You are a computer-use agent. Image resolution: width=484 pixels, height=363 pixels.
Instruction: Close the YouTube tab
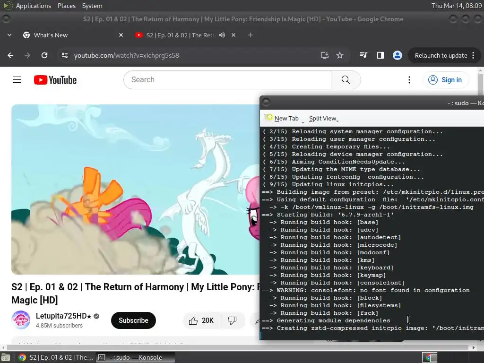coord(233,35)
